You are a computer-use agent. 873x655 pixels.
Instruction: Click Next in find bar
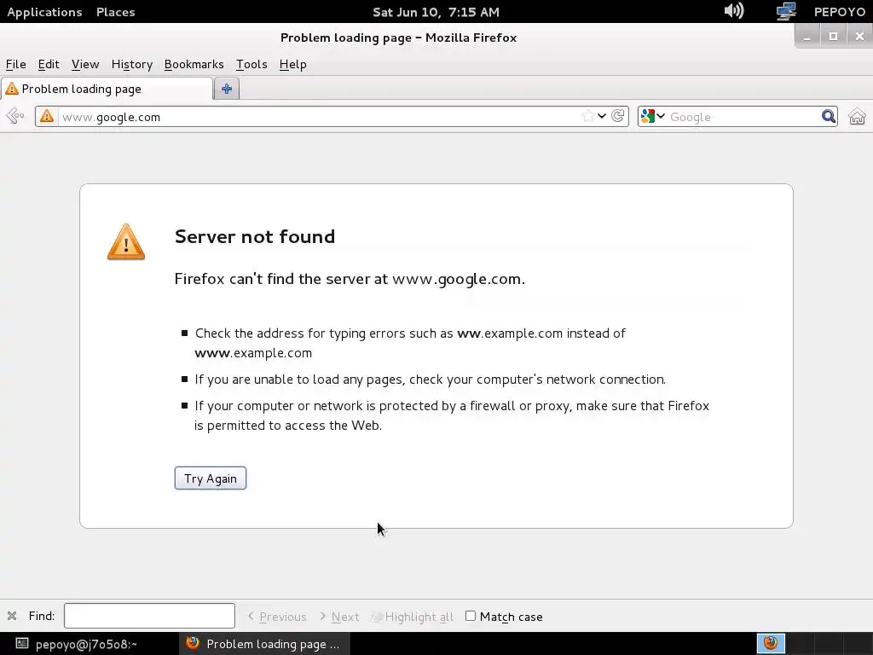339,617
